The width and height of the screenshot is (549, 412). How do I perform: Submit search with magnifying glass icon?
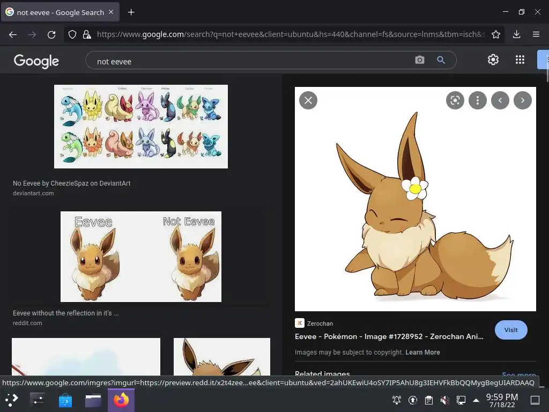coord(441,60)
